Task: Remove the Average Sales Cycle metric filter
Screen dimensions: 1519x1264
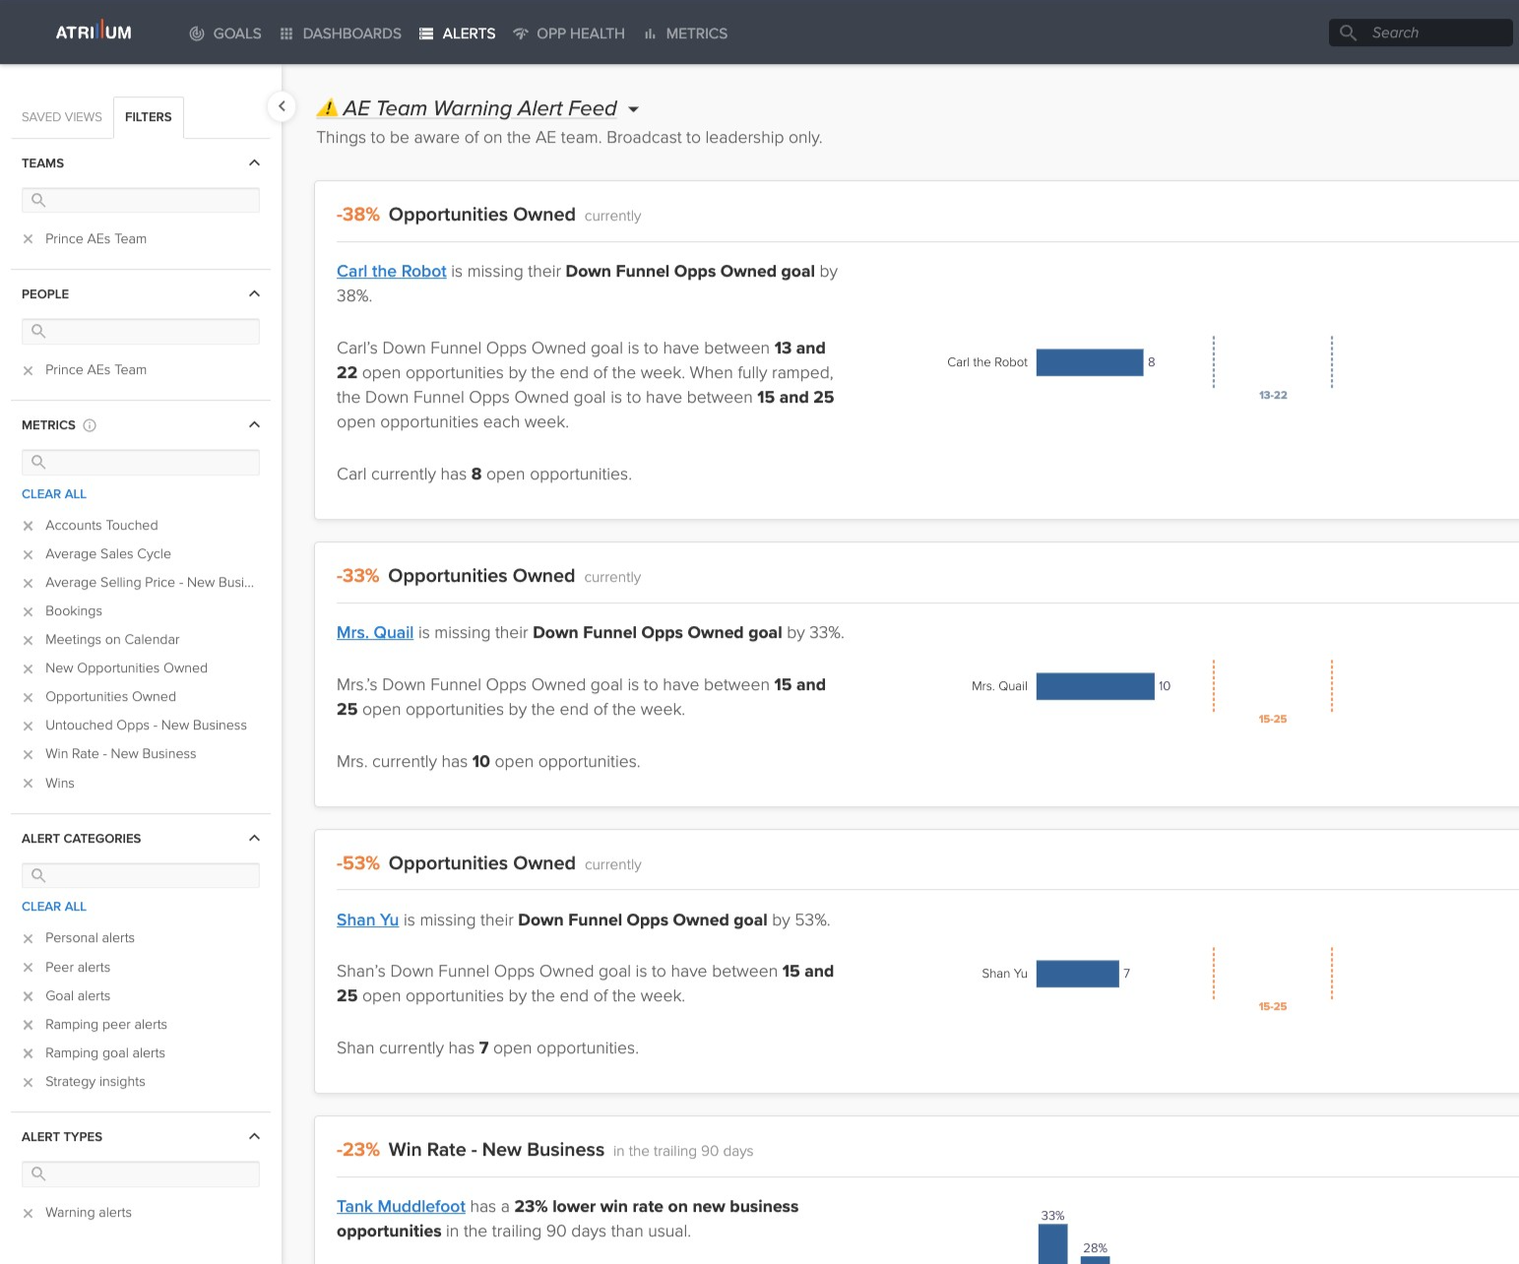Action: 28,554
